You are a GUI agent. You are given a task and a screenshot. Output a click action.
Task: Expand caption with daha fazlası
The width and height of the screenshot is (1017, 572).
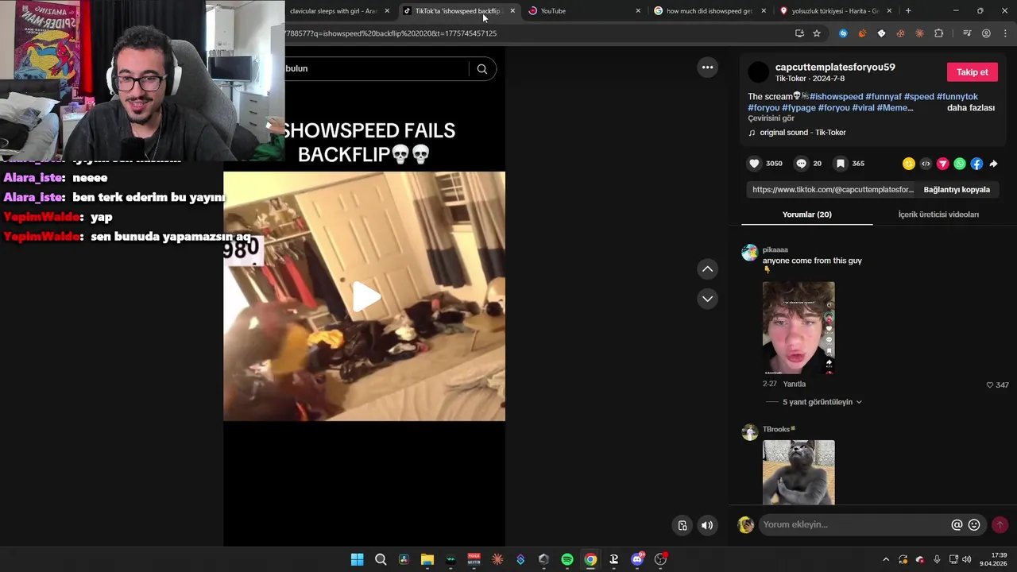coord(971,108)
